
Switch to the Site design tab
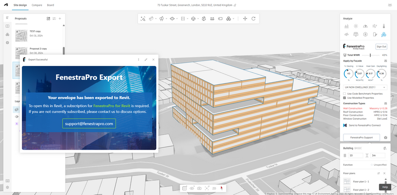(x=20, y=5)
